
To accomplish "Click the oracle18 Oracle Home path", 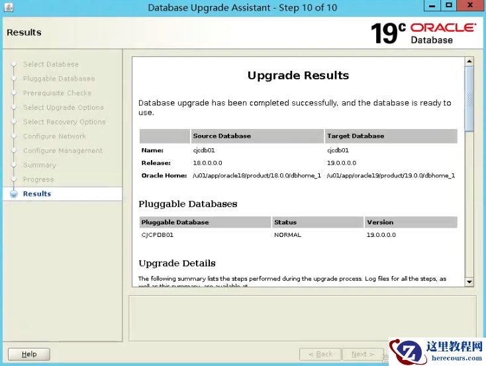I will 257,175.
